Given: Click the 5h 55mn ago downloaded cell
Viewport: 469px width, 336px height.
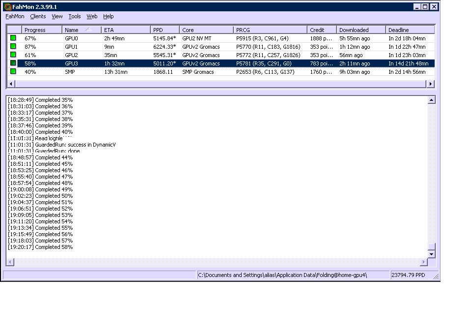Looking at the screenshot, I should pyautogui.click(x=355, y=38).
